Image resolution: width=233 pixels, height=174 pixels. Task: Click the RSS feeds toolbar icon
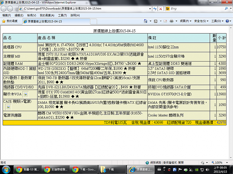pos(156,21)
